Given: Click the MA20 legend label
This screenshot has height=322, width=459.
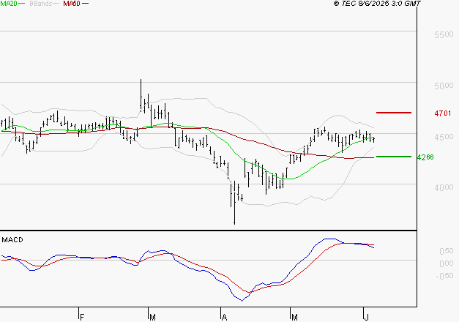Looking at the screenshot, I should point(9,4).
